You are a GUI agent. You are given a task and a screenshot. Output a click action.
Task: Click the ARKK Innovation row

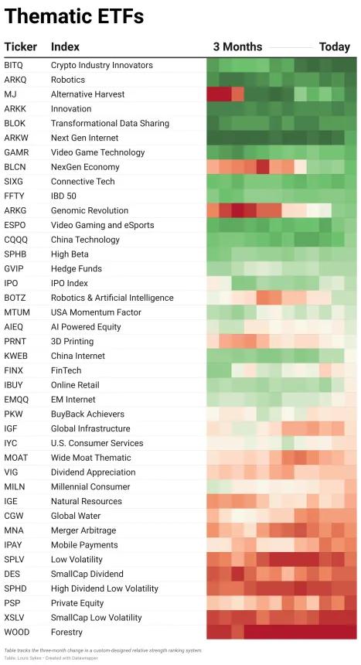pos(180,109)
